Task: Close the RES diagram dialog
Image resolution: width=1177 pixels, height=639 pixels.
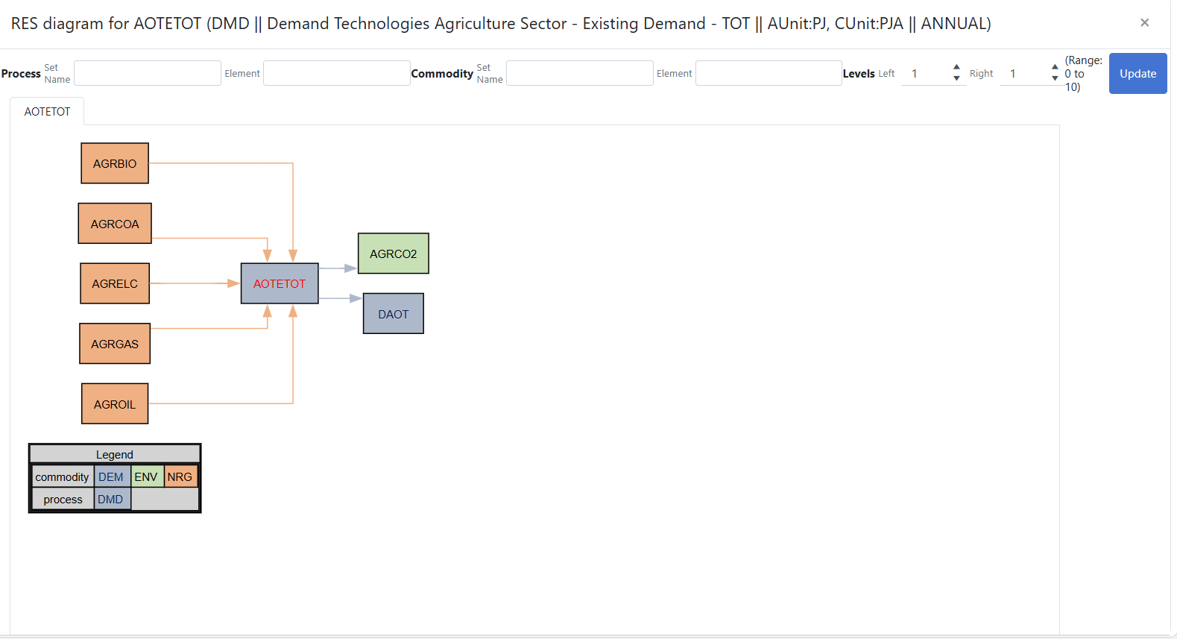Action: 1144,23
